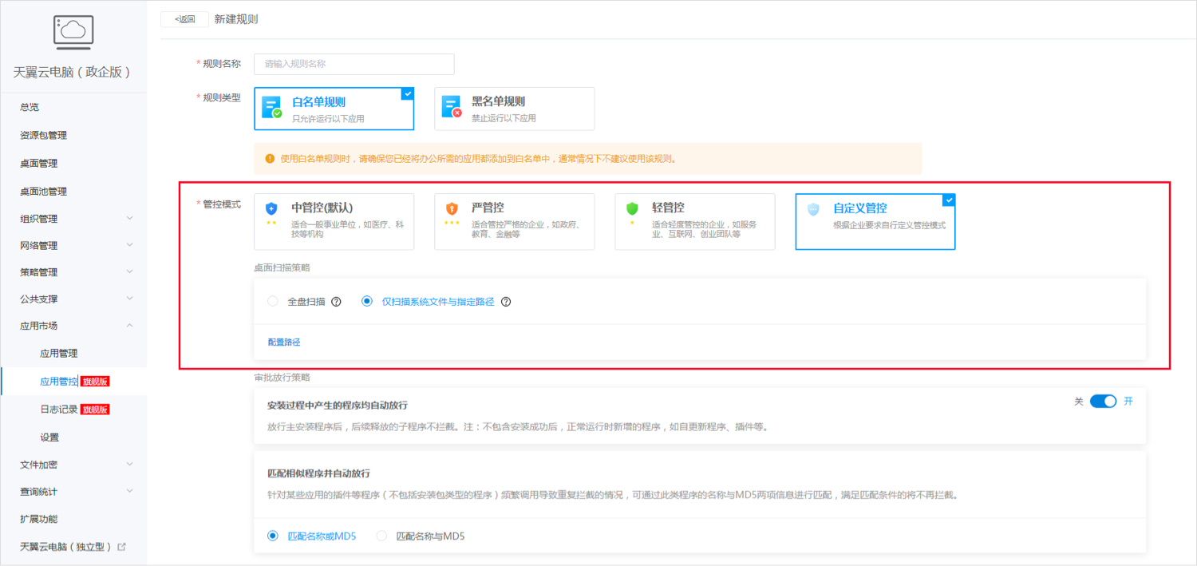Select the 全盘扫描 radio option
The height and width of the screenshot is (566, 1197).
point(271,301)
